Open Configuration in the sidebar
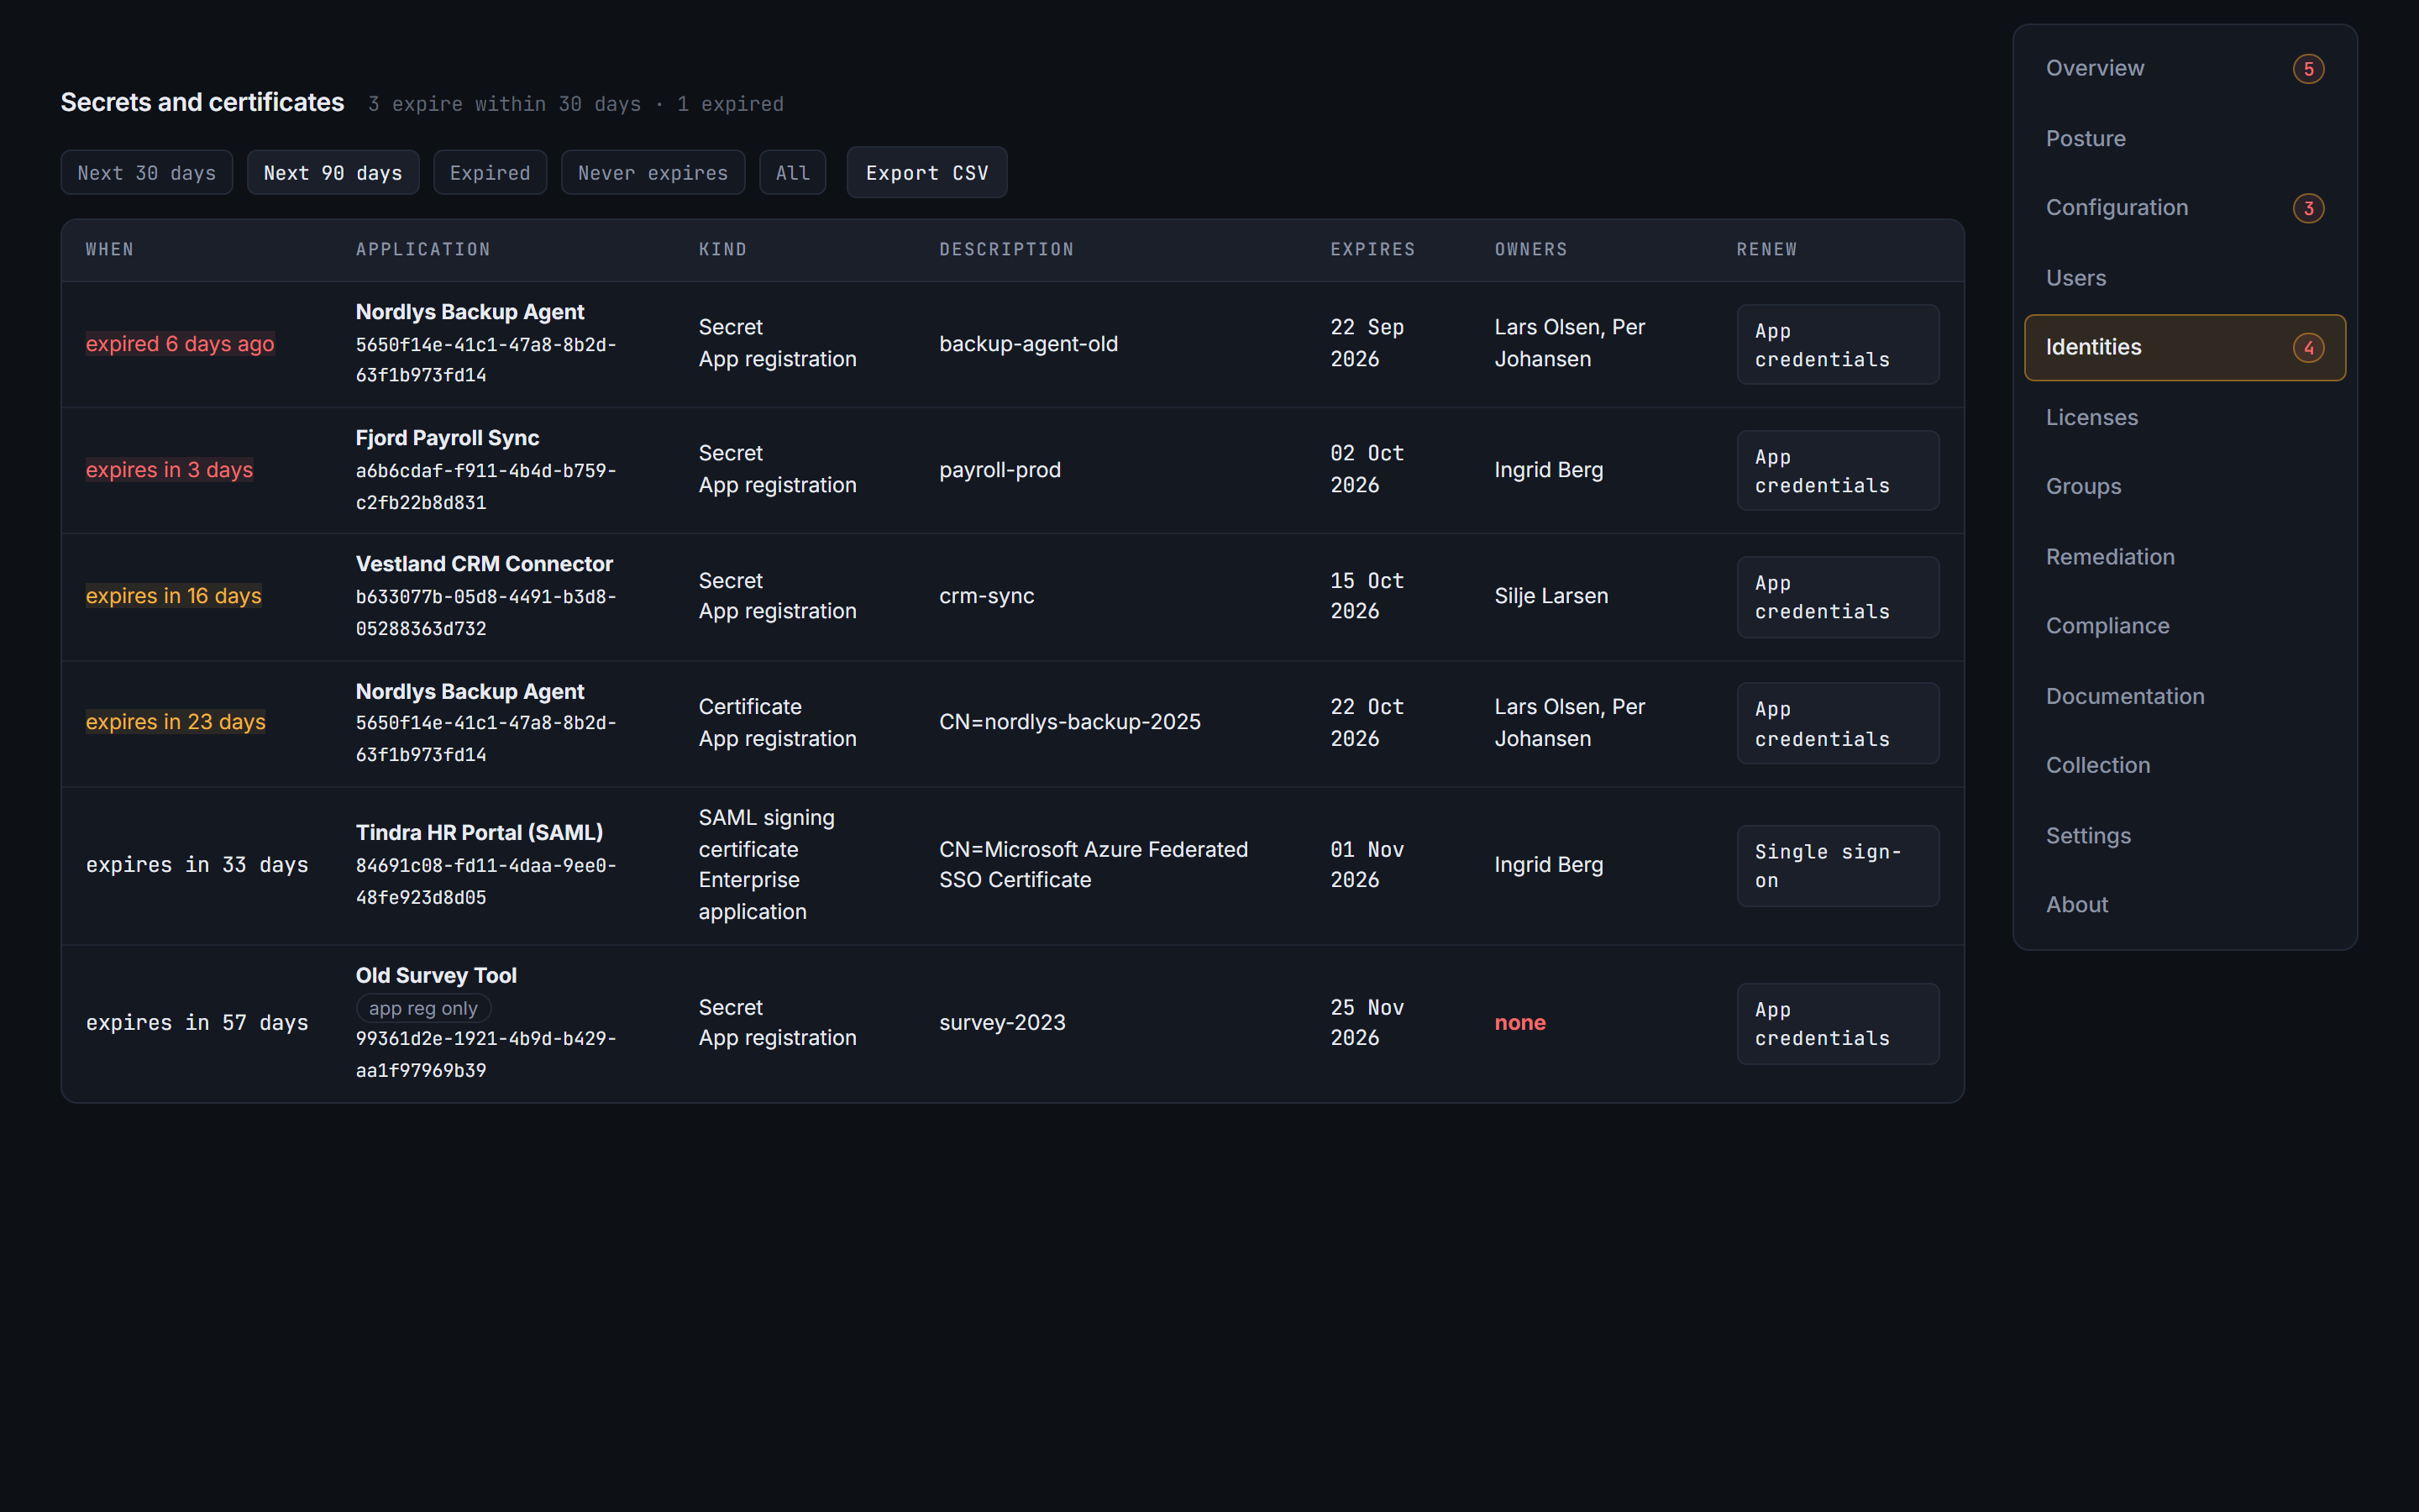2419x1512 pixels. [x=2185, y=208]
